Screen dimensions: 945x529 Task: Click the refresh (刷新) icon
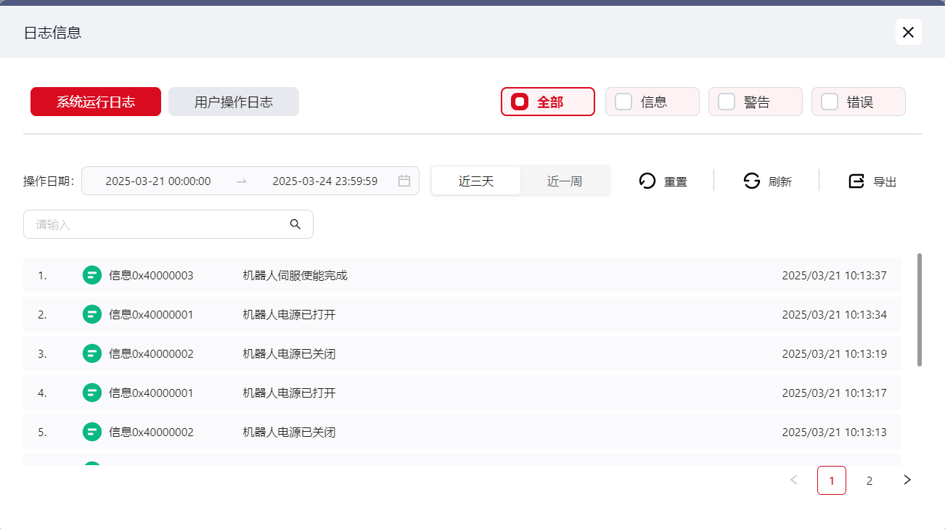pyautogui.click(x=752, y=181)
